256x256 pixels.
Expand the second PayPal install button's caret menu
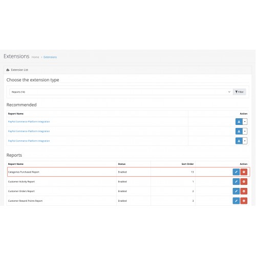pos(245,131)
